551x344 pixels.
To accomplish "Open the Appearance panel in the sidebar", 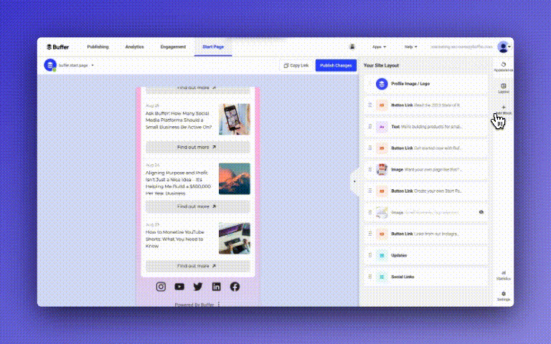I will click(x=503, y=67).
